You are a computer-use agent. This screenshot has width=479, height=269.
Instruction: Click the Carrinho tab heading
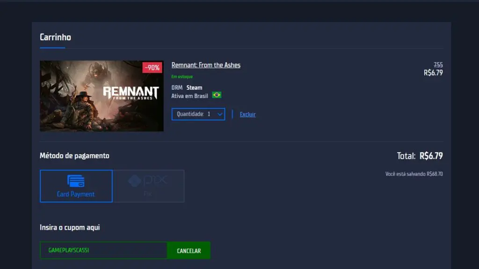pos(55,37)
